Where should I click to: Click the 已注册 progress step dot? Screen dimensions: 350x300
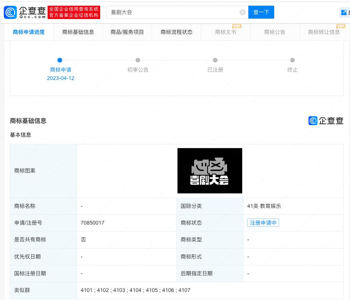[215, 60]
